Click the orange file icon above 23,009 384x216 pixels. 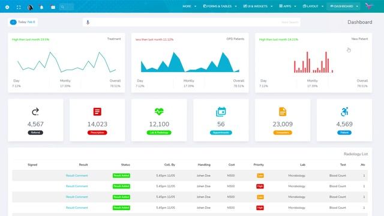283,112
